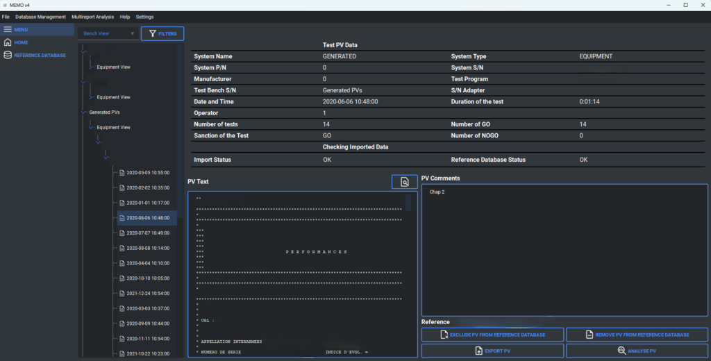Click the search icon above PV Text

pyautogui.click(x=404, y=182)
